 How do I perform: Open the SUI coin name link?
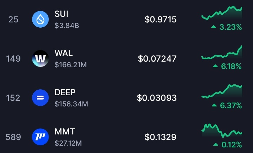(61, 14)
